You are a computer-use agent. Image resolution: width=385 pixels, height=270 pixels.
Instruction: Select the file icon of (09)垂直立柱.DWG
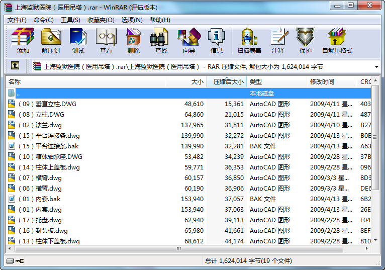(x=12, y=104)
